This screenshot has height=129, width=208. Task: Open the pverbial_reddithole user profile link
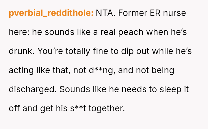[x=51, y=13]
